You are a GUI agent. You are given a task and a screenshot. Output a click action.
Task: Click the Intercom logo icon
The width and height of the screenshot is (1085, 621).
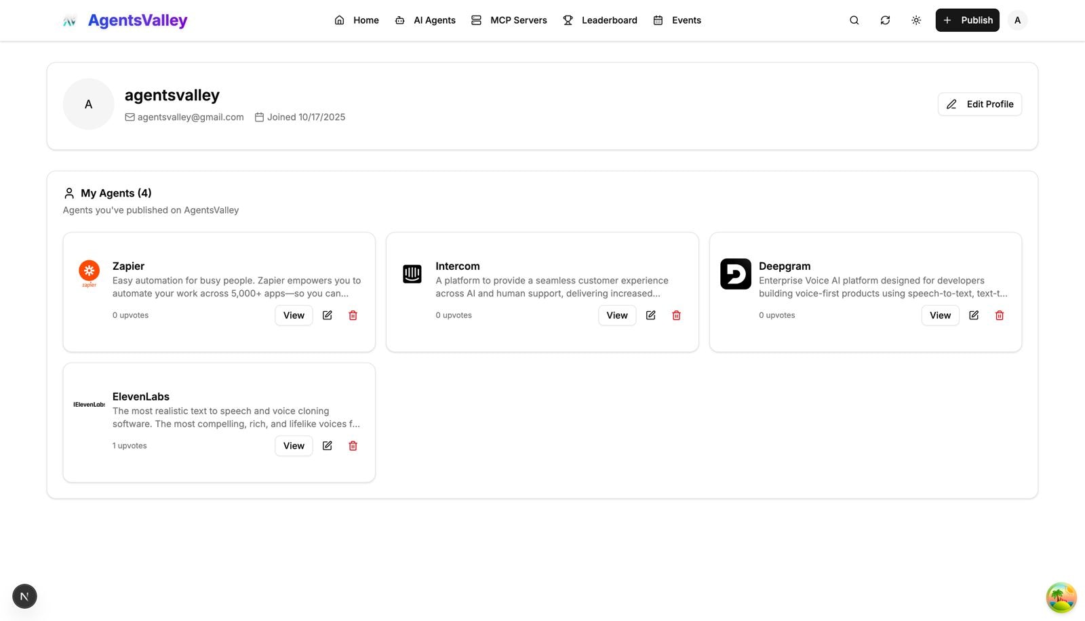click(412, 274)
